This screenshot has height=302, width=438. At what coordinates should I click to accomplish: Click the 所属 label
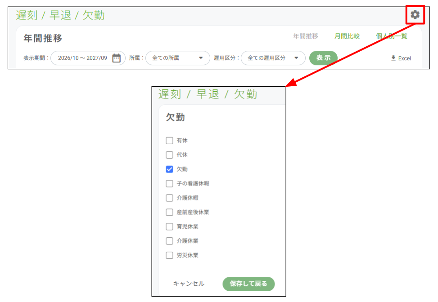[x=136, y=58]
